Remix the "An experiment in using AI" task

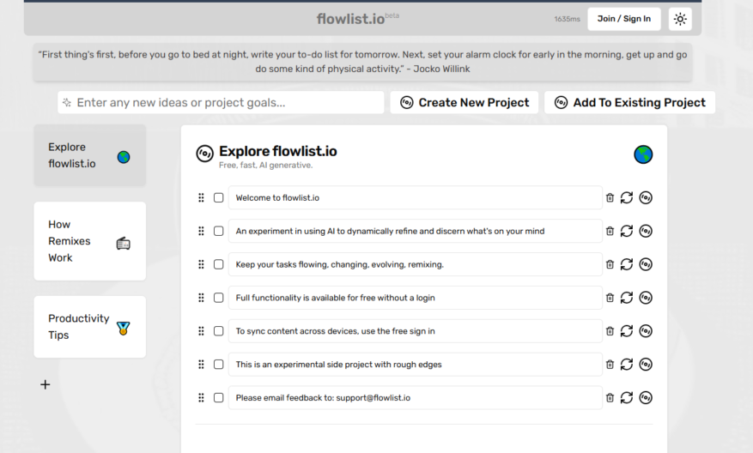646,232
